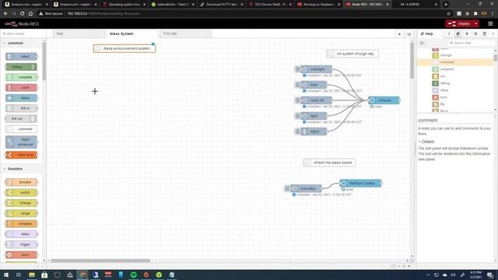
Task: Click the horizontal canvas scrollbar thumb
Action: (x=100, y=261)
